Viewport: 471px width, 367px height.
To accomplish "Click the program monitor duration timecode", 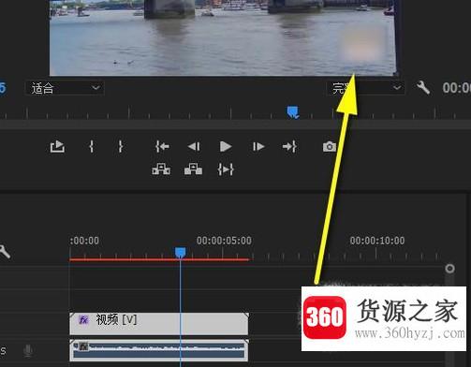I will tap(457, 88).
